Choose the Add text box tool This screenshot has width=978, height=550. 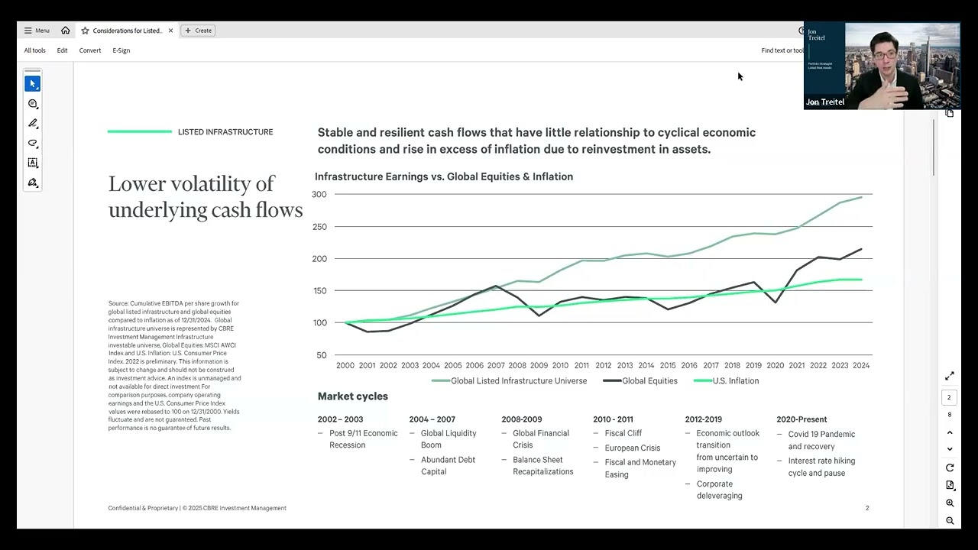coord(33,163)
